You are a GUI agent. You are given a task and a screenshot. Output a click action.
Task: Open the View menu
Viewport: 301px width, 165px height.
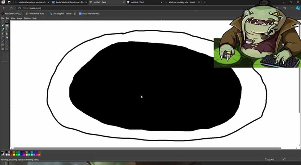click(13, 18)
